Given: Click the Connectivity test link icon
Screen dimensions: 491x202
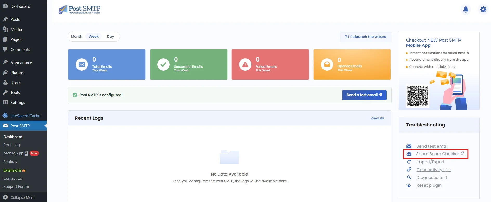Looking at the screenshot, I should (x=409, y=170).
